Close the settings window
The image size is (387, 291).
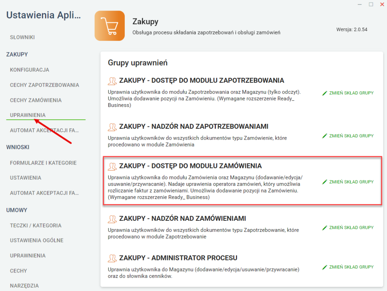coord(382,5)
